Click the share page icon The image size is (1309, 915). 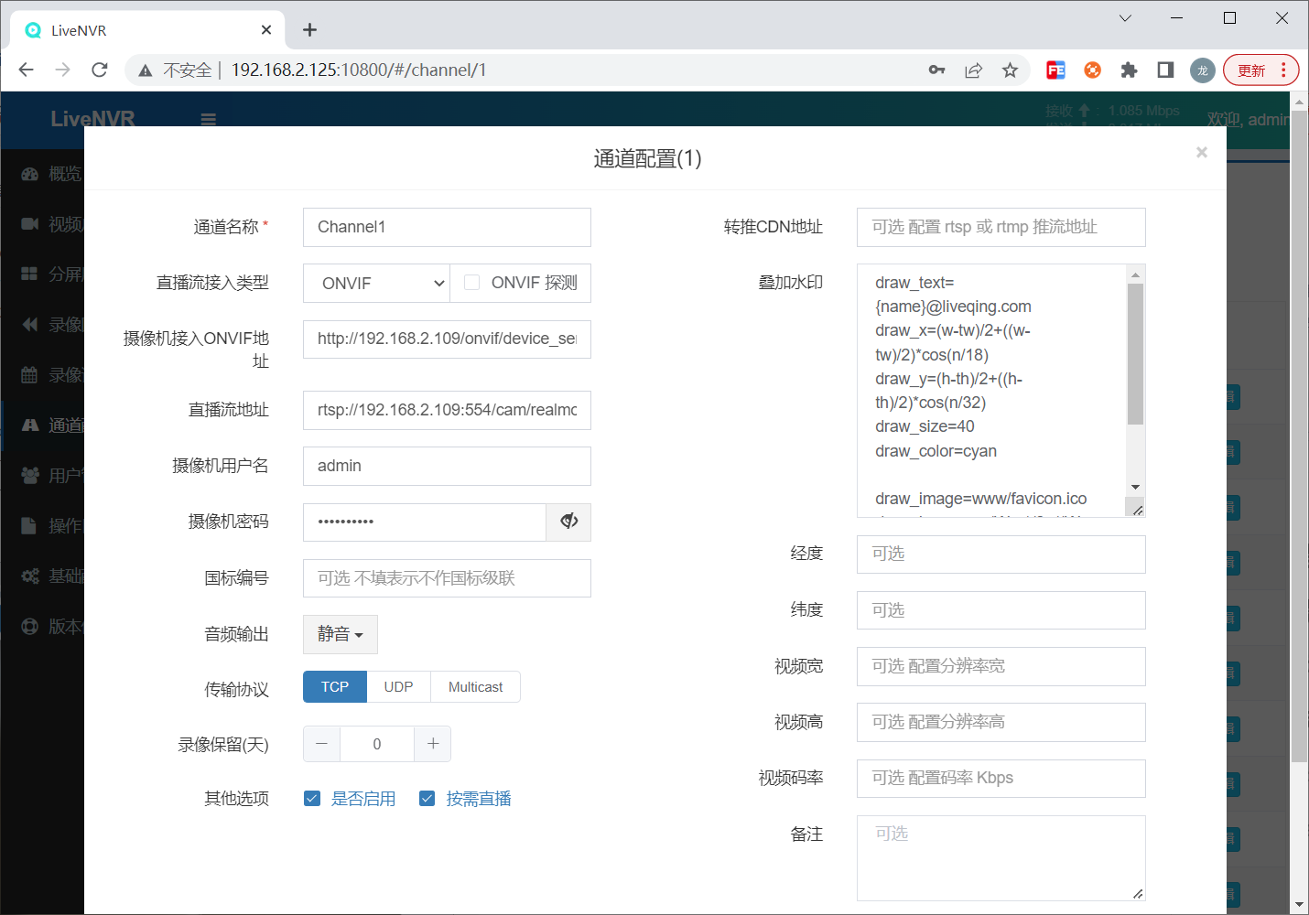(x=973, y=70)
